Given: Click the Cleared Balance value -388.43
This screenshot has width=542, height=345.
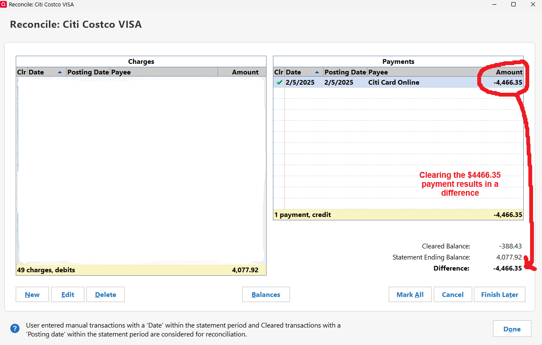Looking at the screenshot, I should [x=510, y=246].
